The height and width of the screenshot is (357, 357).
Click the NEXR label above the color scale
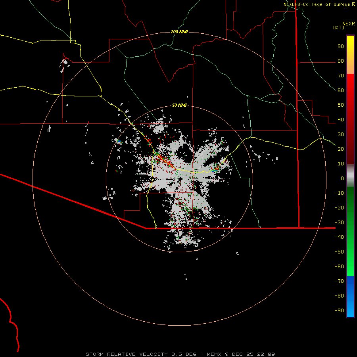point(349,24)
